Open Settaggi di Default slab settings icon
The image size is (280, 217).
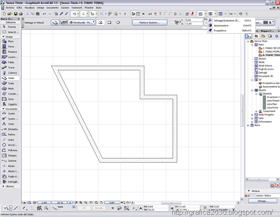55,23
